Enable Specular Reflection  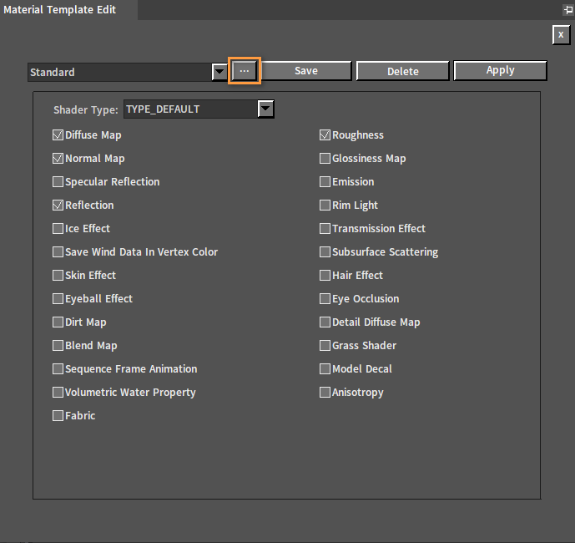pyautogui.click(x=58, y=182)
